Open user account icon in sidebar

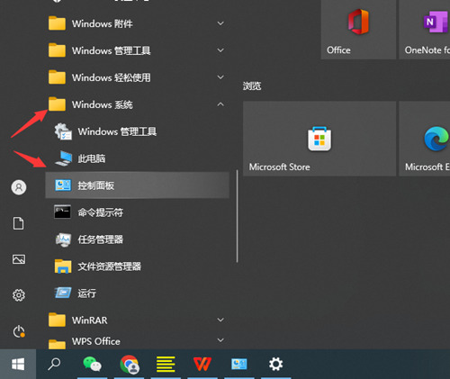tap(19, 187)
